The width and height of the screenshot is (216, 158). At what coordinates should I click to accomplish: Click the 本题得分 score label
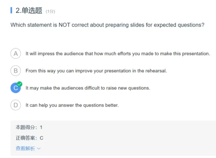click(26, 127)
